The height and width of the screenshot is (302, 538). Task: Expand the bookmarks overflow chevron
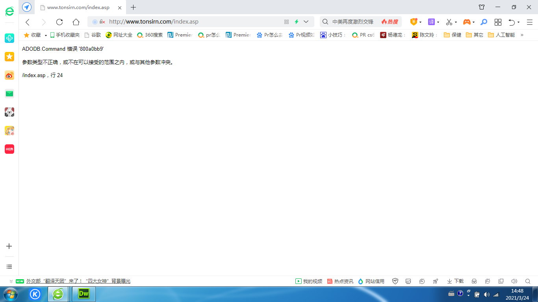coord(522,35)
